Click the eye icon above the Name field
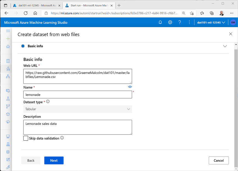Viewport: 238px width, 171px height. (130, 87)
